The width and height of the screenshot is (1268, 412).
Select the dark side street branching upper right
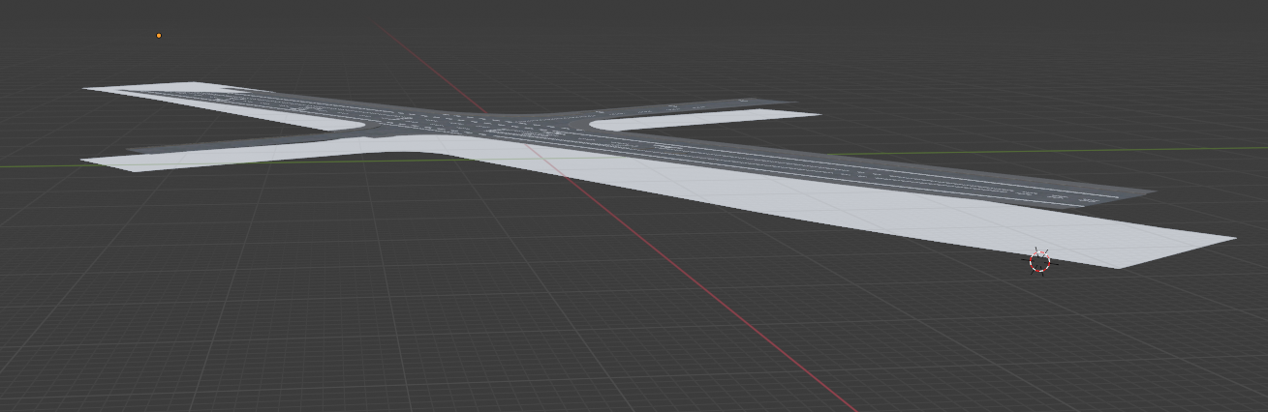coord(697,105)
